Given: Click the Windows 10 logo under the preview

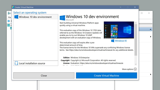Looking at the screenshot, I should tap(119, 41).
